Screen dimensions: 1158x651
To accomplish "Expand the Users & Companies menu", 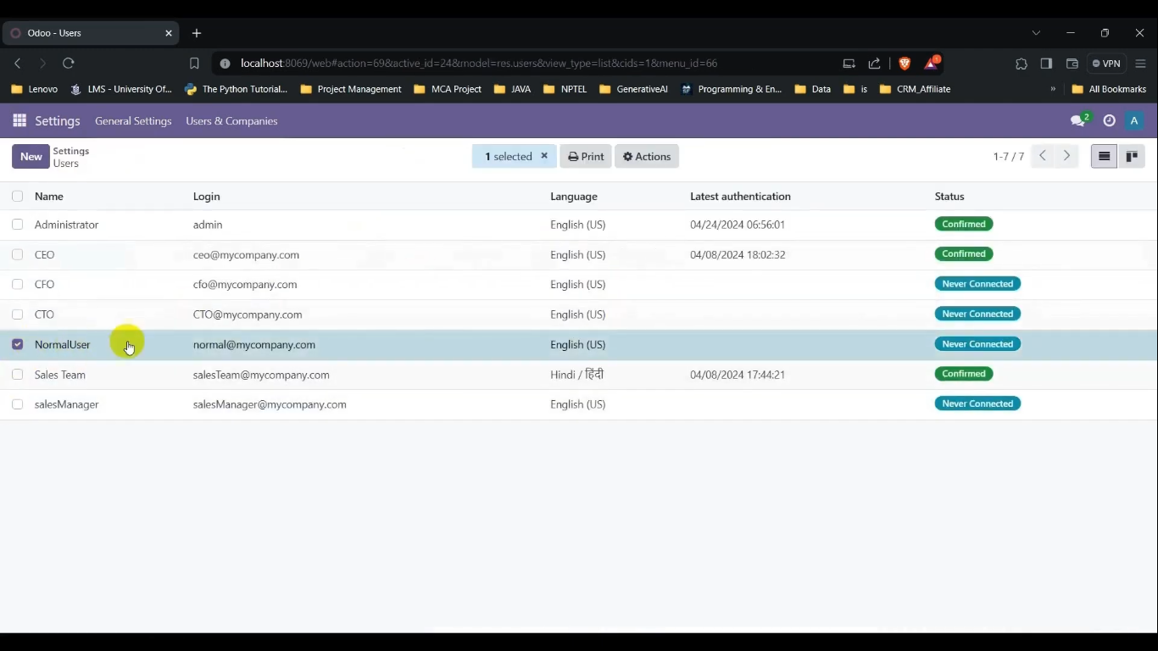I will click(231, 121).
